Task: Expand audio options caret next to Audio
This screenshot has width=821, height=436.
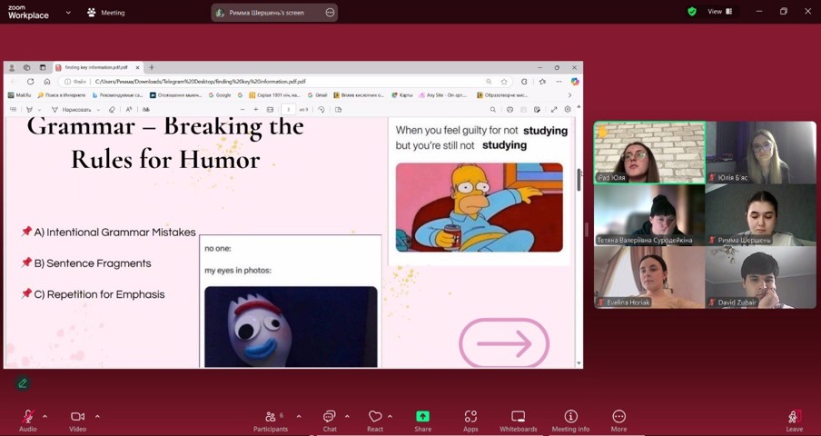Action: point(45,417)
